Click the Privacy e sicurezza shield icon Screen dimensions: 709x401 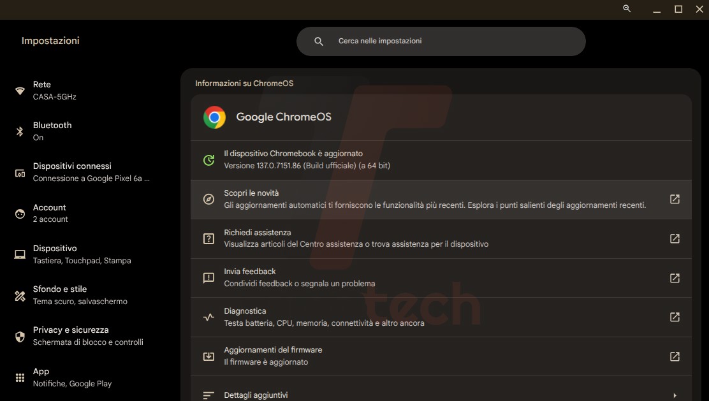(18, 335)
